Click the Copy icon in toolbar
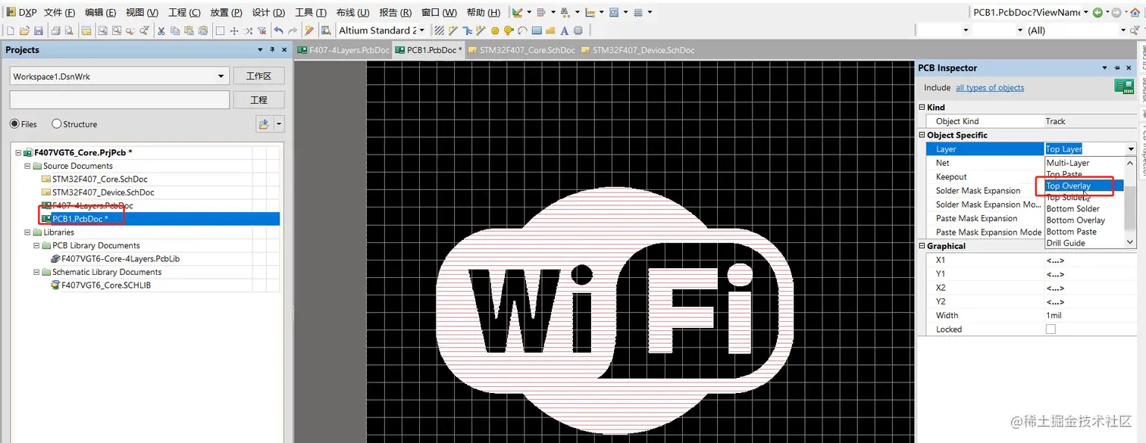 coord(175,30)
